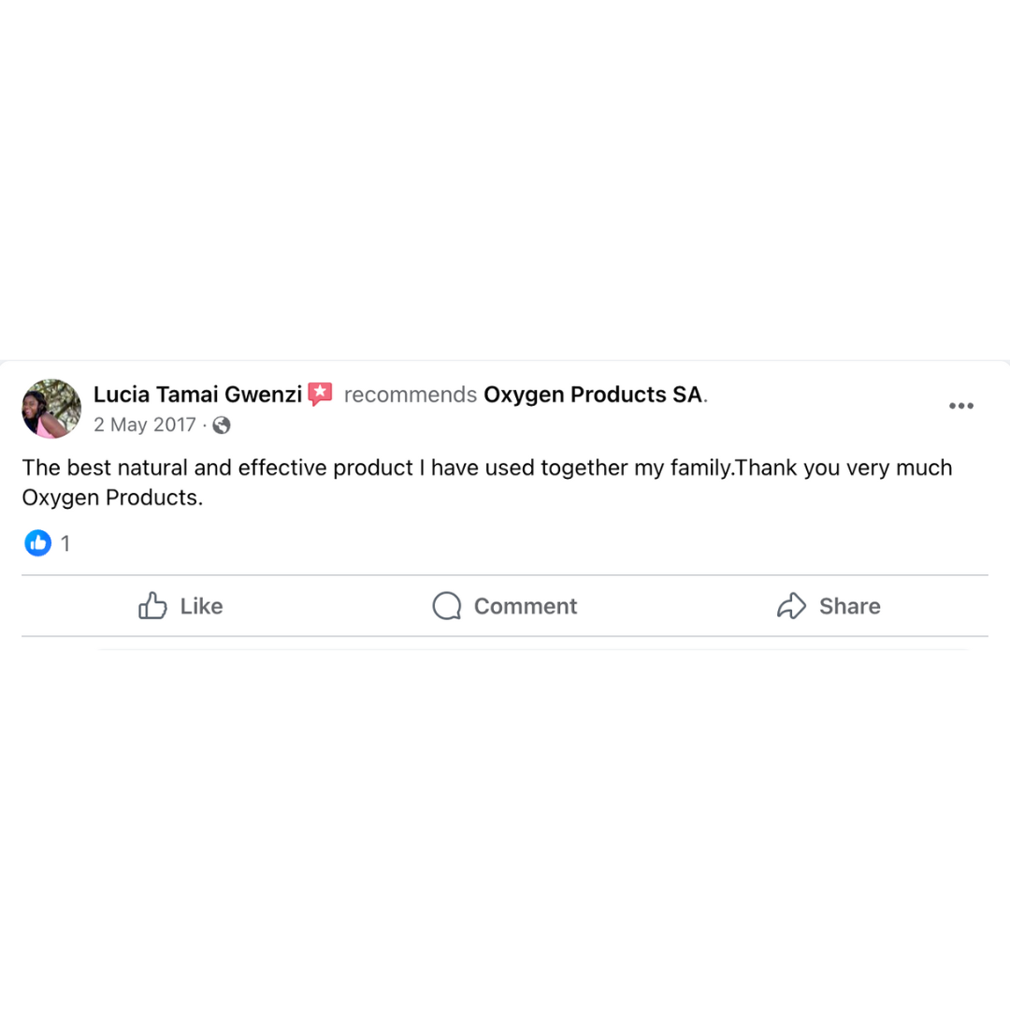Visit the Oxygen Products SA page link
The image size is (1010, 1010).
(x=593, y=395)
